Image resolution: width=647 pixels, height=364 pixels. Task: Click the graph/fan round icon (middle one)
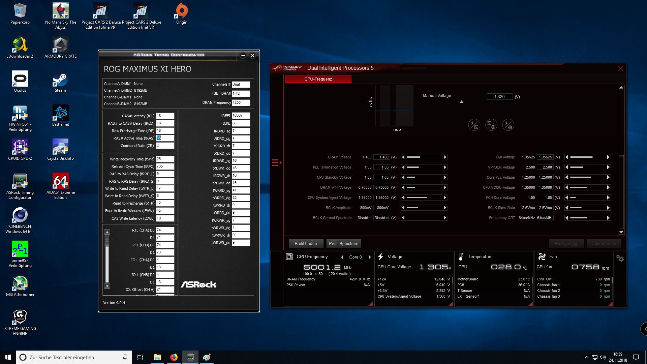click(491, 125)
